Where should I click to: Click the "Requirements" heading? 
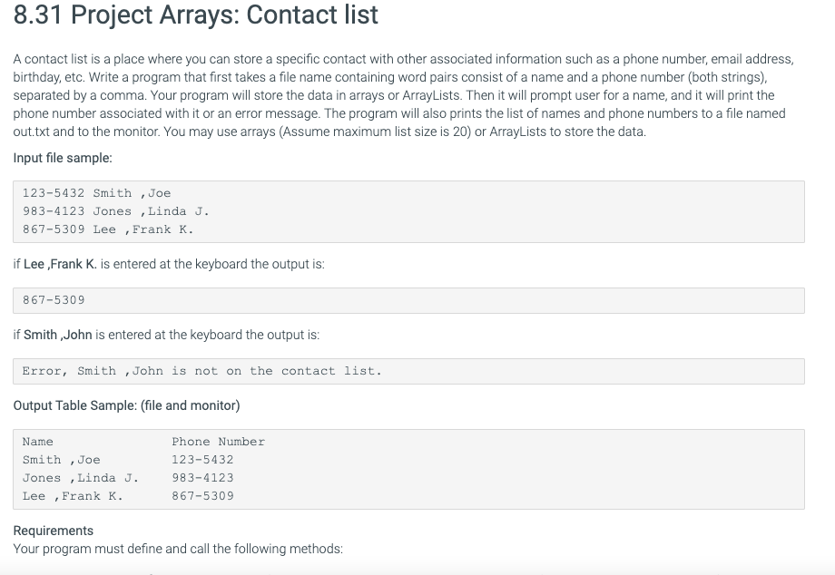pyautogui.click(x=53, y=531)
